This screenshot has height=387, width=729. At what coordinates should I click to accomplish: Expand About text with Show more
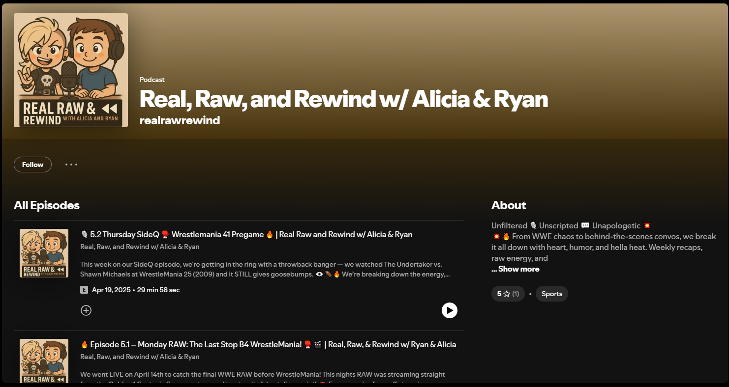coord(516,269)
